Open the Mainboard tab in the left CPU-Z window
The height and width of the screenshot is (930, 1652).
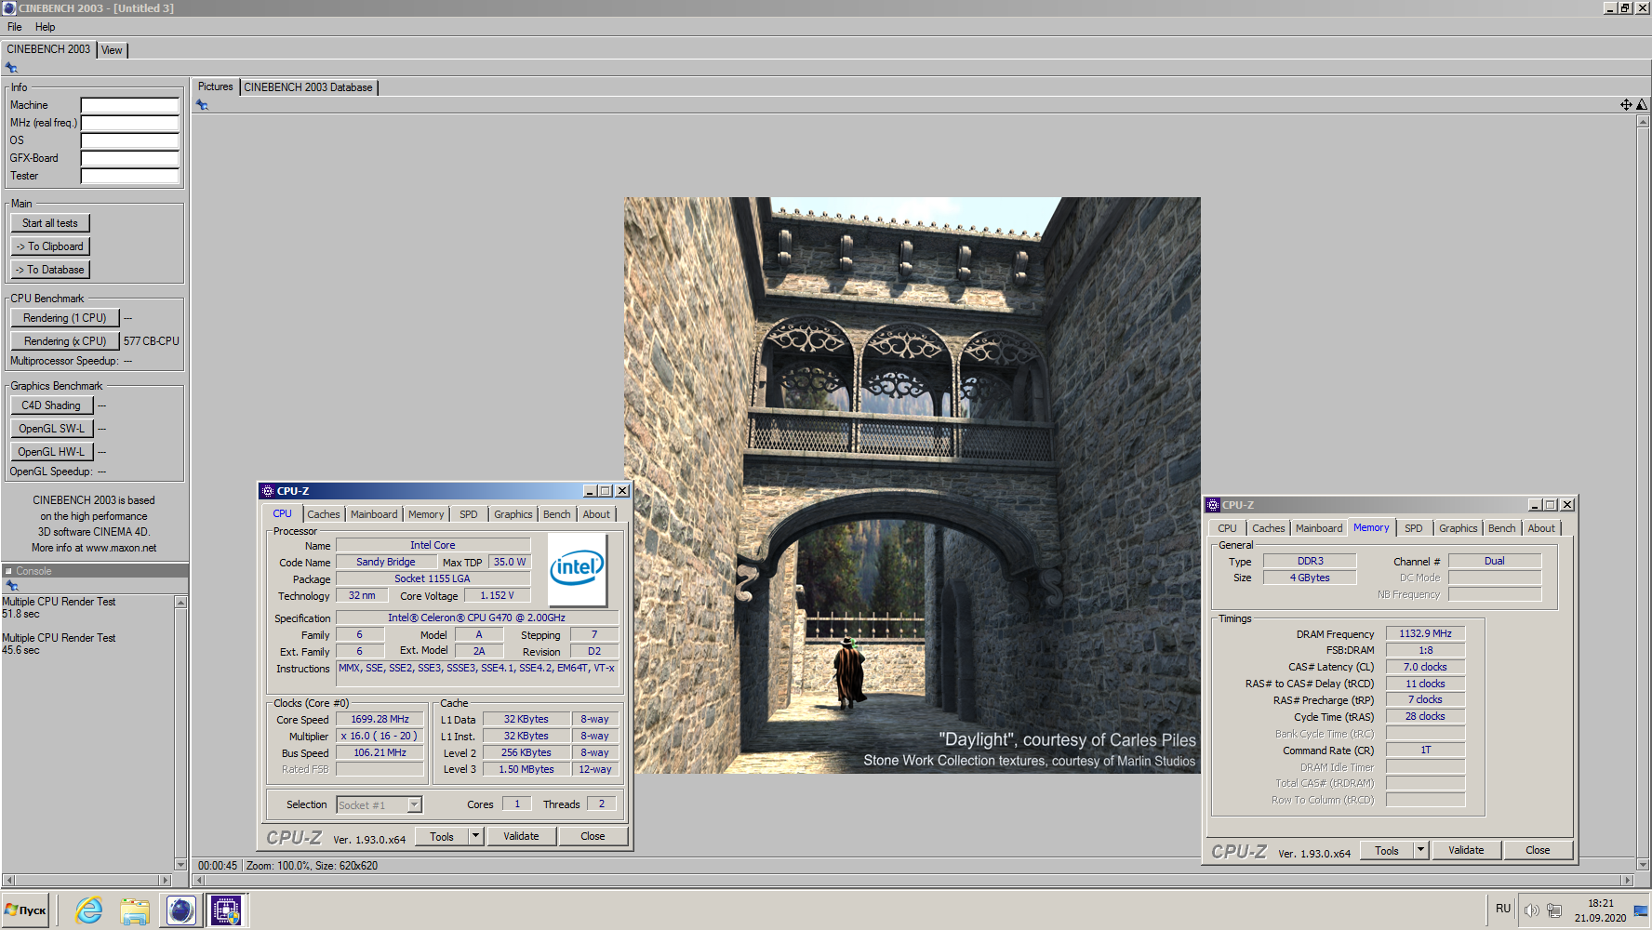point(374,514)
